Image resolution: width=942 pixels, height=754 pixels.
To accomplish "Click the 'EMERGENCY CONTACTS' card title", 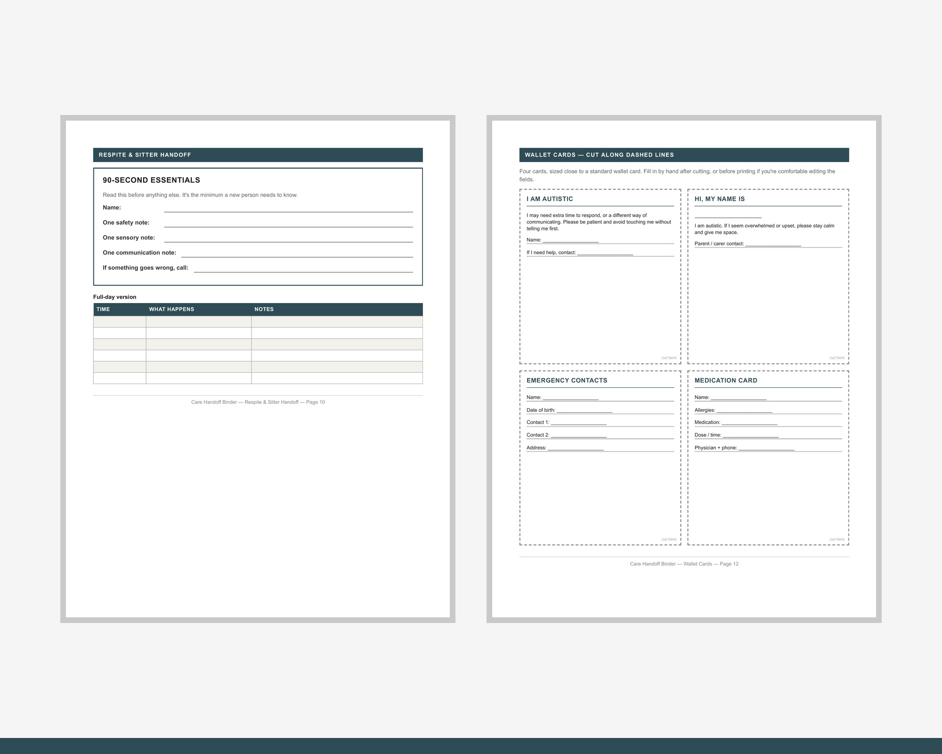I will 567,380.
